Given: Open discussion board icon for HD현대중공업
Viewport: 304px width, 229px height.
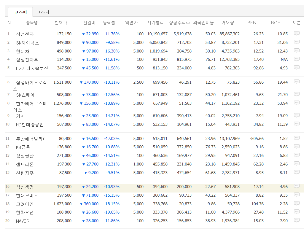Looking at the screenshot, I should [x=297, y=124].
